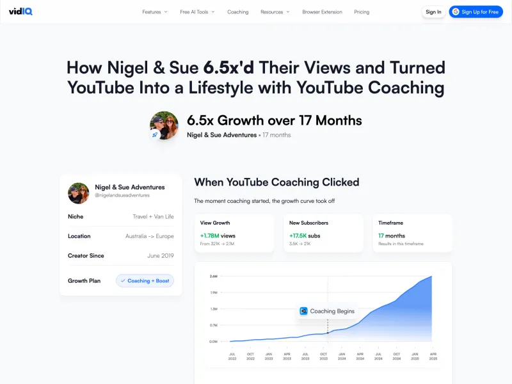Select the 'June 2019' creator since value
This screenshot has height=384, width=512.
coord(161,255)
